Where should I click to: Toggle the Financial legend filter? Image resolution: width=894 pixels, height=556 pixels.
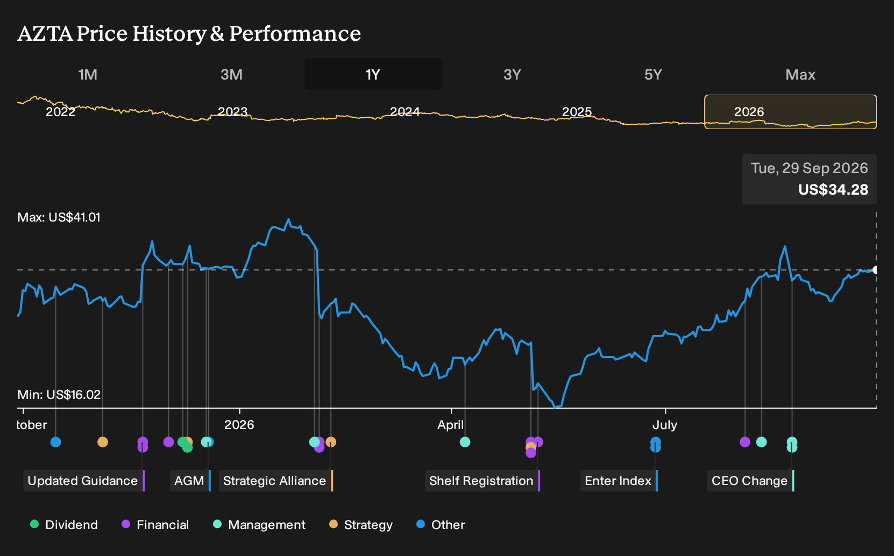click(x=155, y=525)
